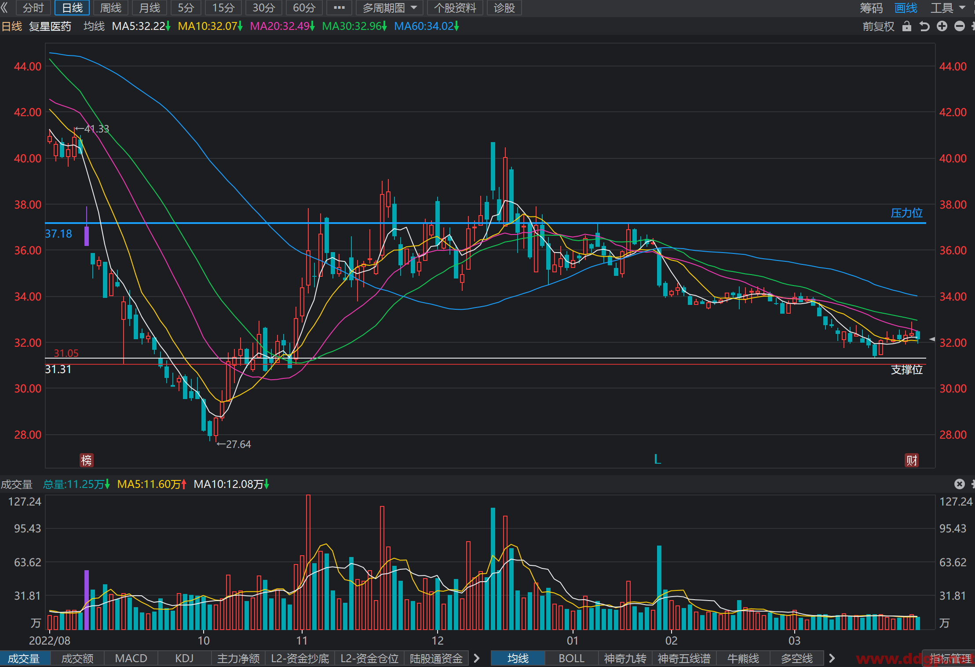This screenshot has height=667, width=975.
Task: Open the 工具 tools dropdown
Action: click(x=948, y=7)
